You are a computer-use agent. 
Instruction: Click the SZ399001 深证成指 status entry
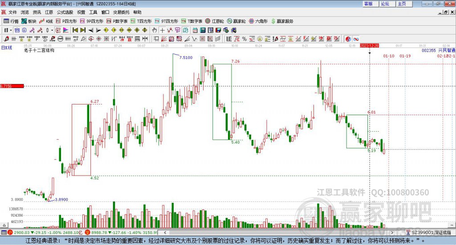431,233
